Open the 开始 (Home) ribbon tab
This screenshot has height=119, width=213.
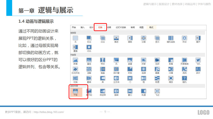point(74,27)
